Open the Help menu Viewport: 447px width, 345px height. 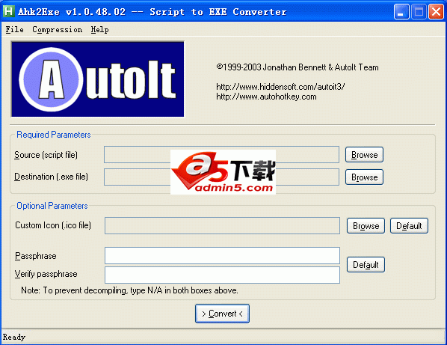click(x=99, y=29)
